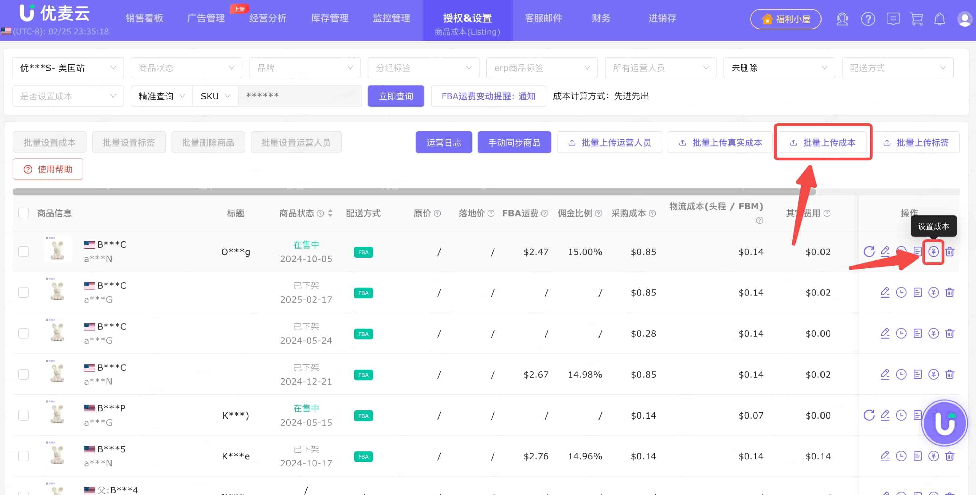
Task: Check the row dated 2025-02-17
Action: tap(24, 292)
